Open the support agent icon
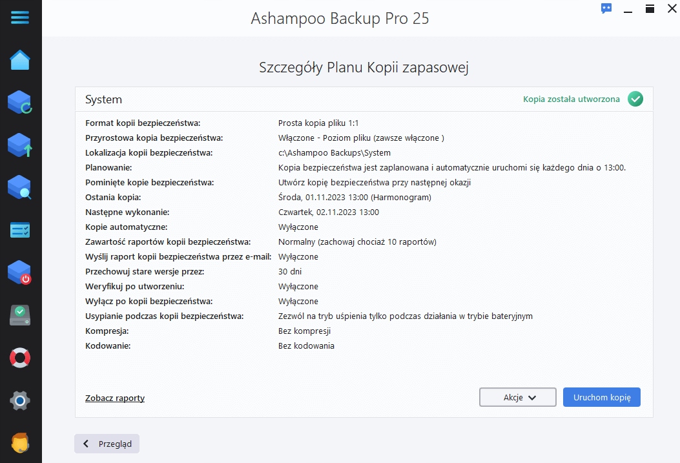The height and width of the screenshot is (463, 680). pyautogui.click(x=20, y=443)
